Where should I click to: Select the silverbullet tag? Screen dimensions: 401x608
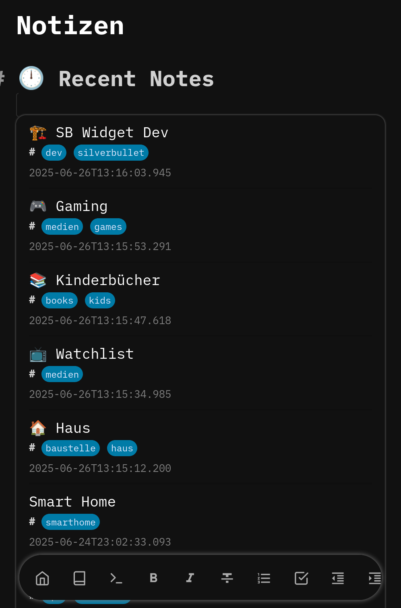(x=111, y=153)
